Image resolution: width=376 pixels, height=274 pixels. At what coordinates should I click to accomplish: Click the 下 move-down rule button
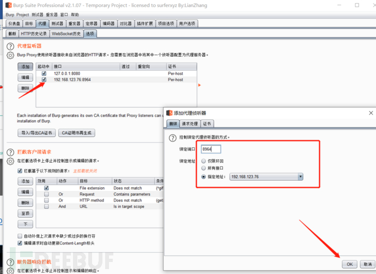click(25, 224)
